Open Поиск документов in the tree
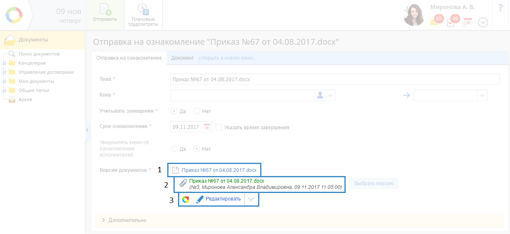Screen dimensions: 510x234 [x=39, y=54]
